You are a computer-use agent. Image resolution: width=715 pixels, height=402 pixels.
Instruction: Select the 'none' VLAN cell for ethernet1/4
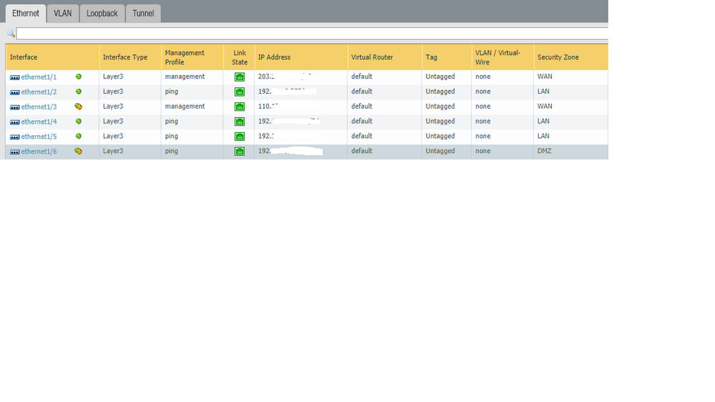coord(502,121)
